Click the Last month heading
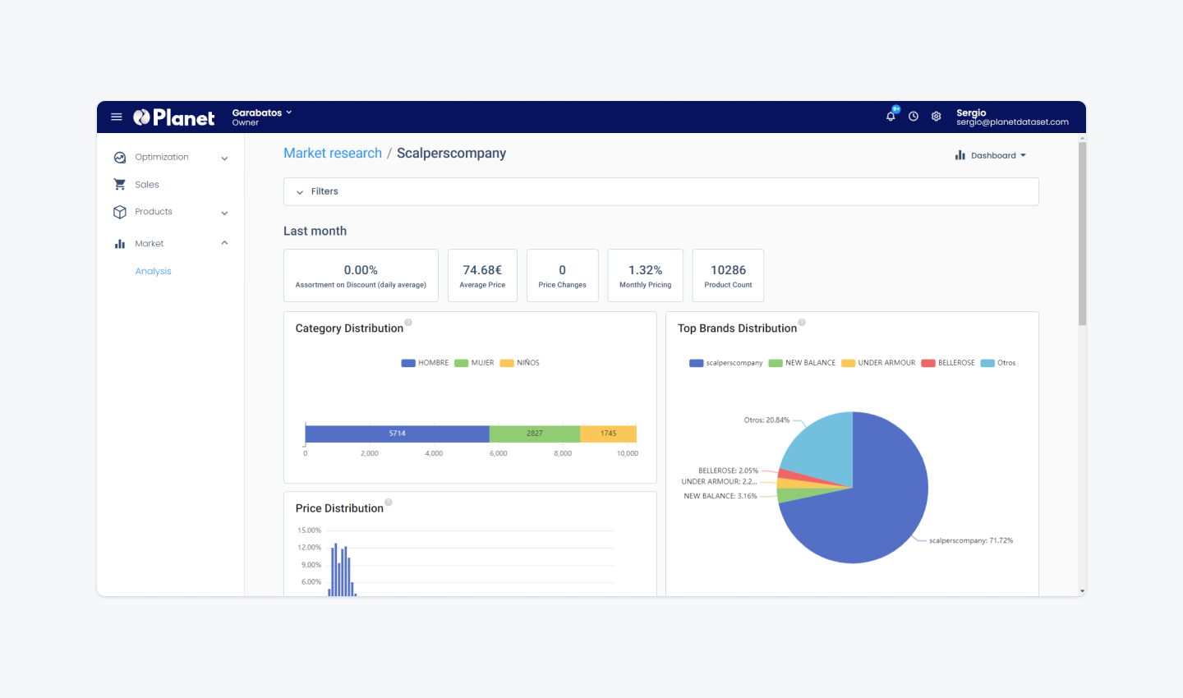The width and height of the screenshot is (1183, 698). tap(315, 232)
